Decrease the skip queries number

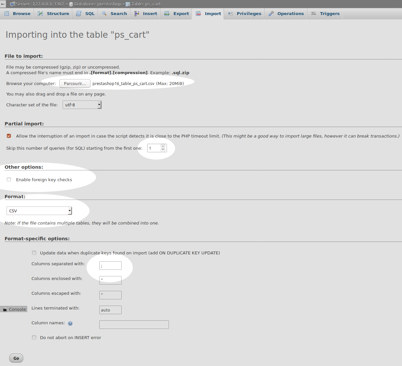click(163, 150)
